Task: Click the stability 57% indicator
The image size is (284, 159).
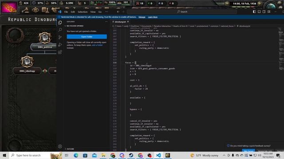Action: tap(38, 3)
